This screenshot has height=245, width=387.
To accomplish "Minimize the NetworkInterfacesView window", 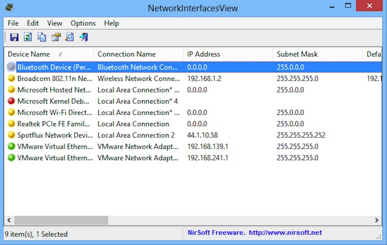I will [332, 6].
